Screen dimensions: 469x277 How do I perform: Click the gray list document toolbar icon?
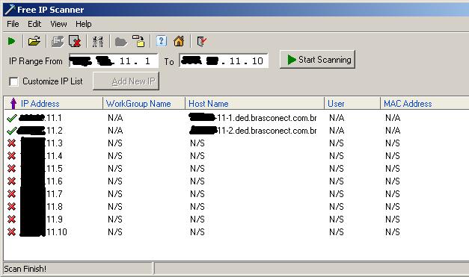click(x=58, y=42)
